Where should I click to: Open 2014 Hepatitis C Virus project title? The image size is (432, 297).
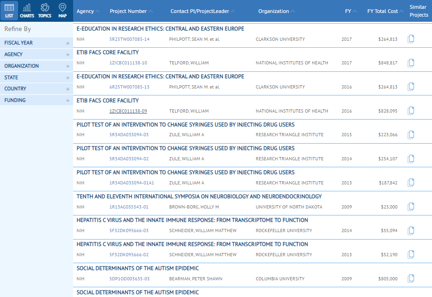point(192,220)
